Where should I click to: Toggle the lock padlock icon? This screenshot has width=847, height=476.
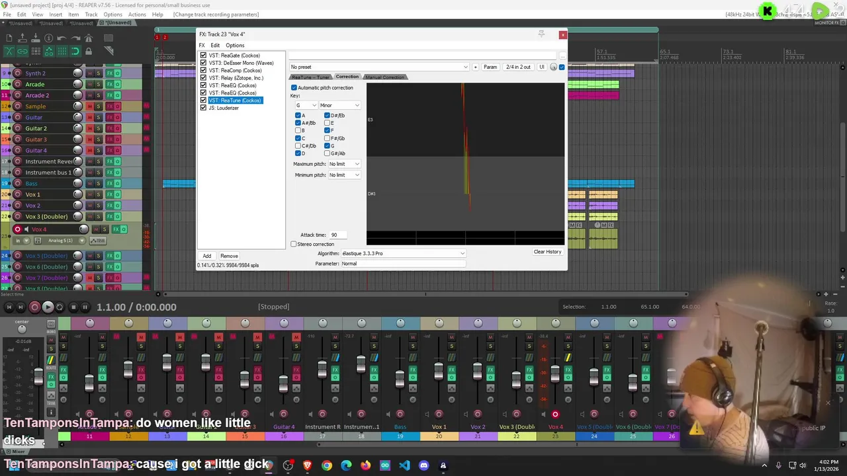89,51
